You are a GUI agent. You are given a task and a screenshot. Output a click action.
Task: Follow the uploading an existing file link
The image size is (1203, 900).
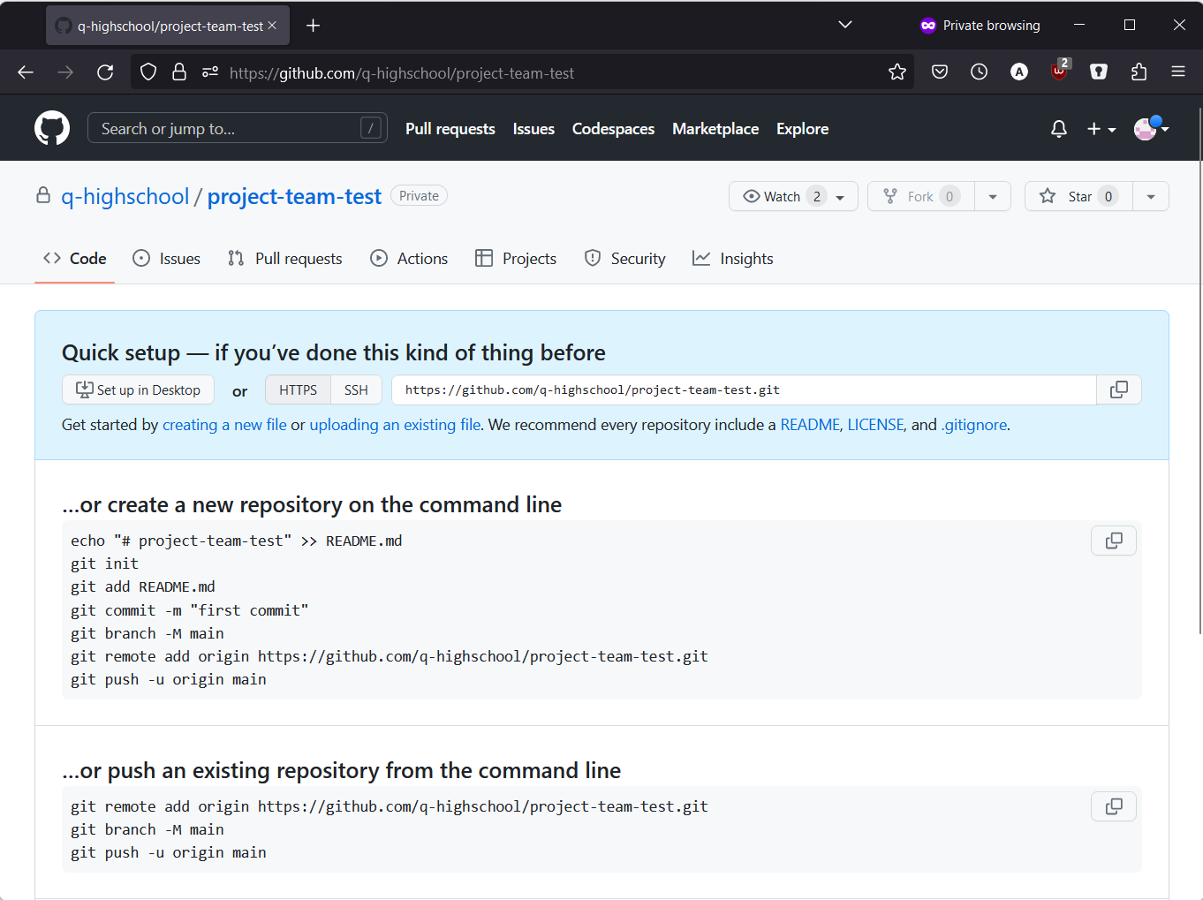pyautogui.click(x=395, y=425)
